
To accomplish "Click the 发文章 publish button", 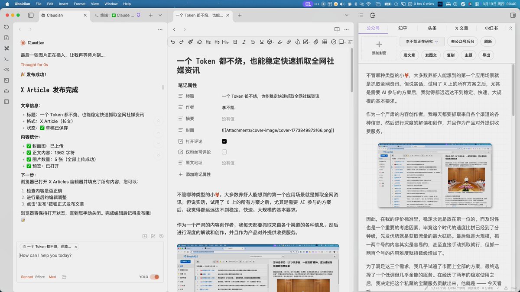I will [409, 55].
